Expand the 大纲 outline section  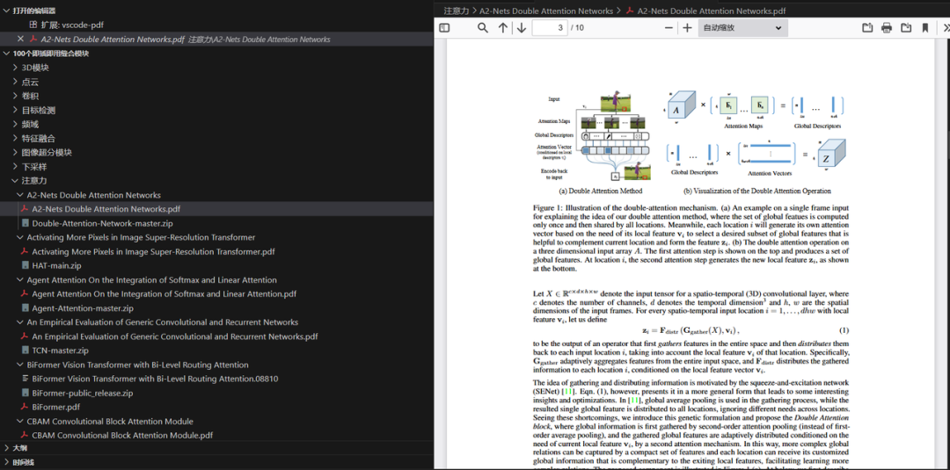(18, 448)
